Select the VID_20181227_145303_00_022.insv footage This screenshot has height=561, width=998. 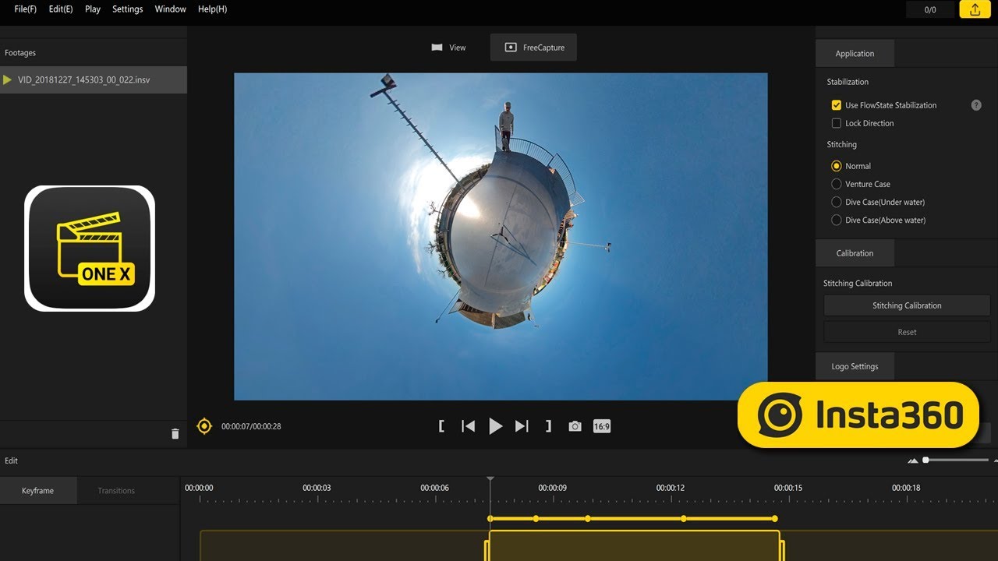click(x=94, y=79)
